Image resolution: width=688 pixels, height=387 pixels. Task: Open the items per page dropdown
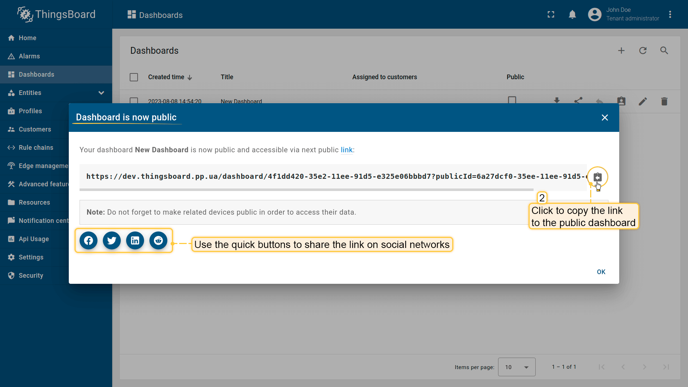(516, 367)
